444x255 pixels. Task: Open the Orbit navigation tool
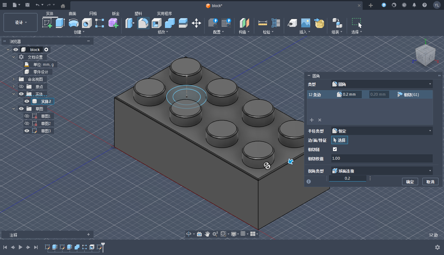pyautogui.click(x=188, y=234)
